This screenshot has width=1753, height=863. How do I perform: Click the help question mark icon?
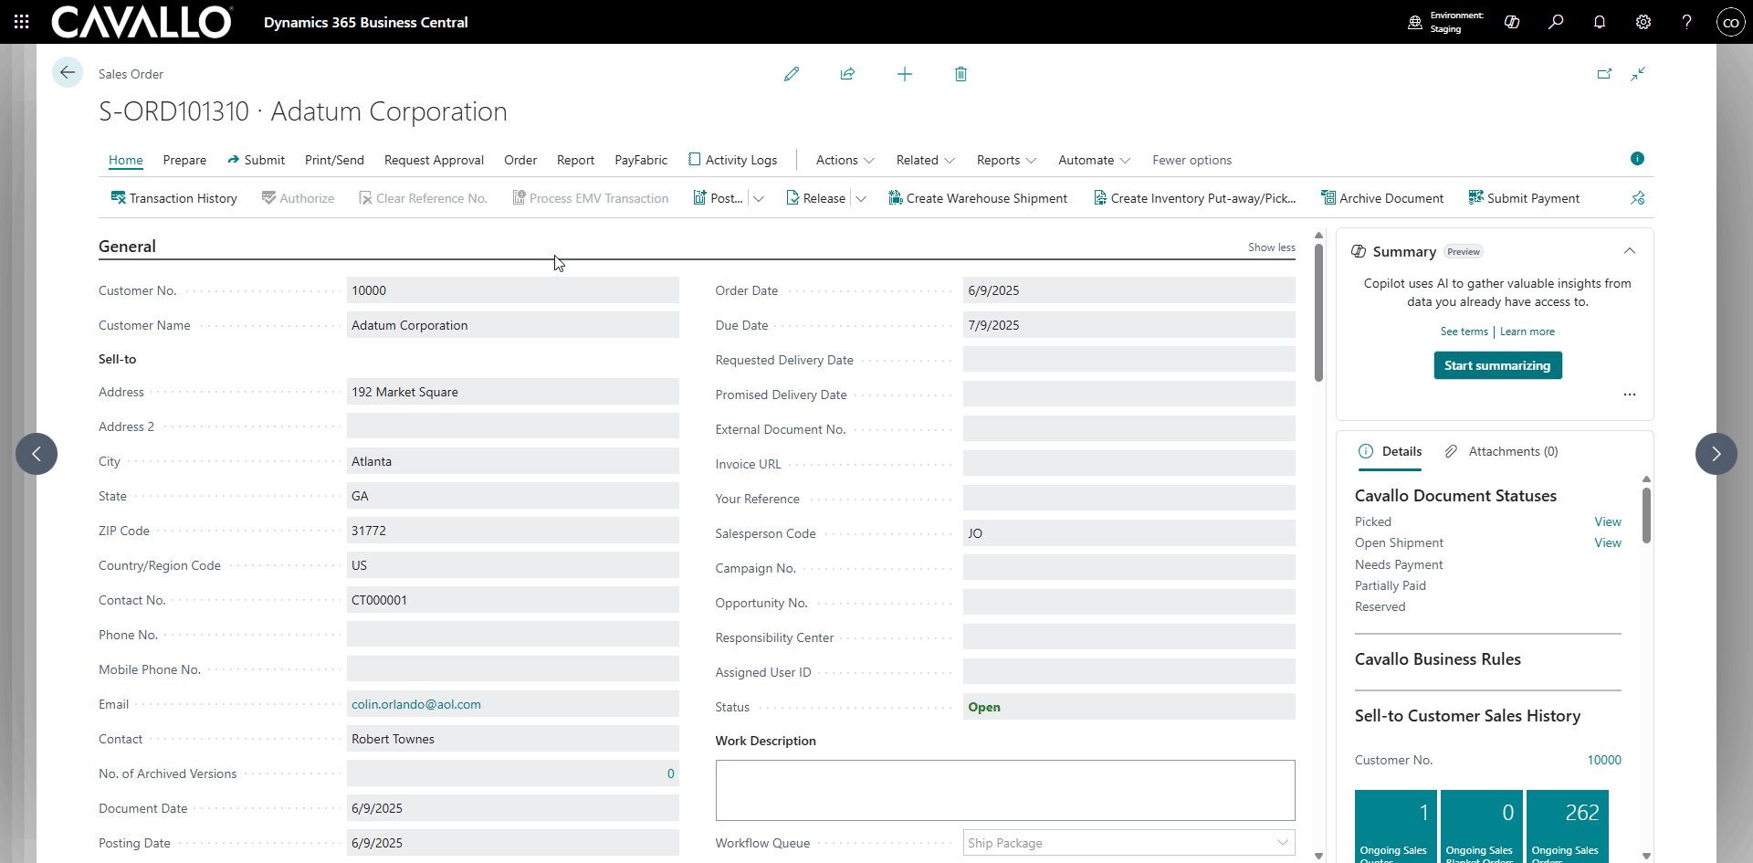(x=1686, y=22)
